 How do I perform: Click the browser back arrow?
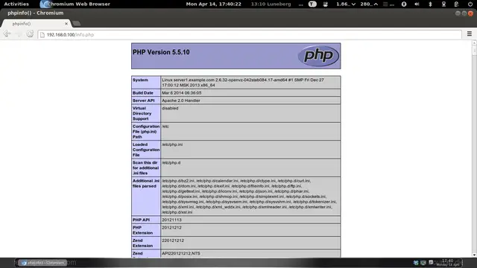pyautogui.click(x=7, y=34)
